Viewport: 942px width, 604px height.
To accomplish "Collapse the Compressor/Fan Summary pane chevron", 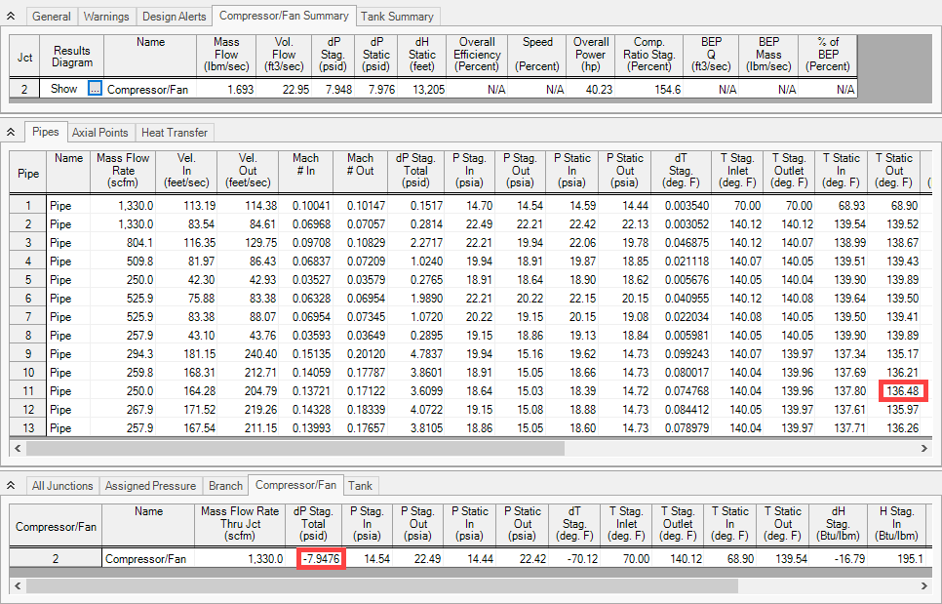I will 11,16.
